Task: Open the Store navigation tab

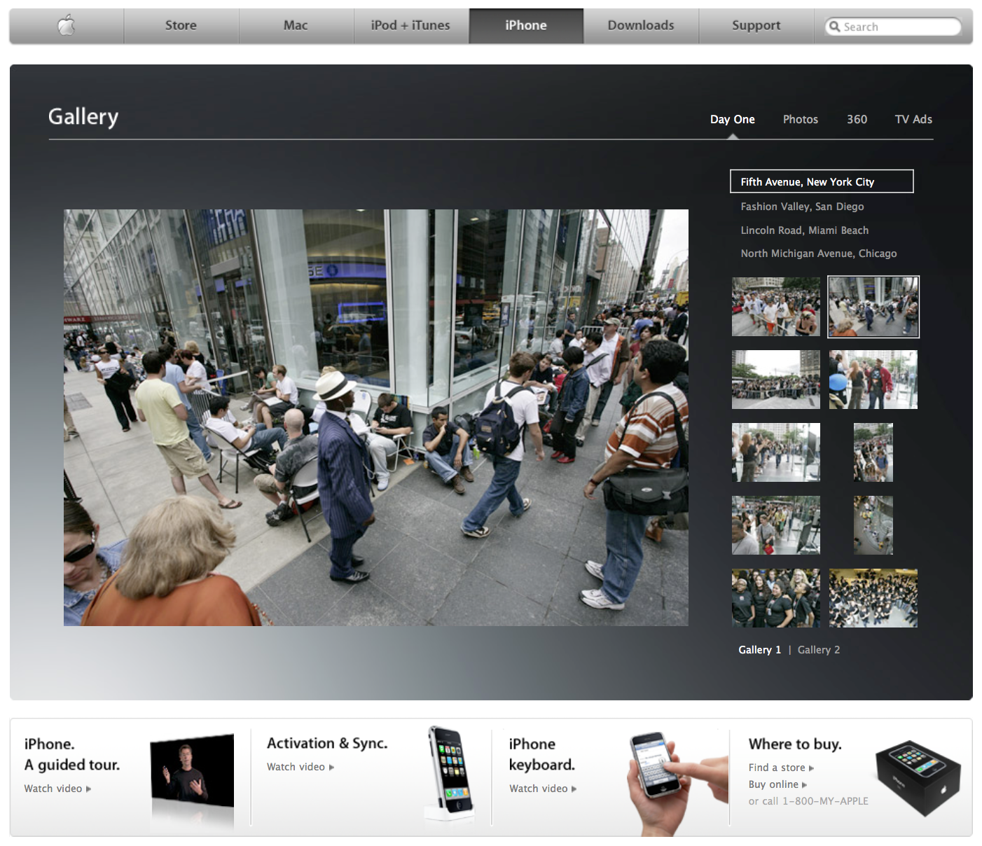Action: (x=181, y=26)
